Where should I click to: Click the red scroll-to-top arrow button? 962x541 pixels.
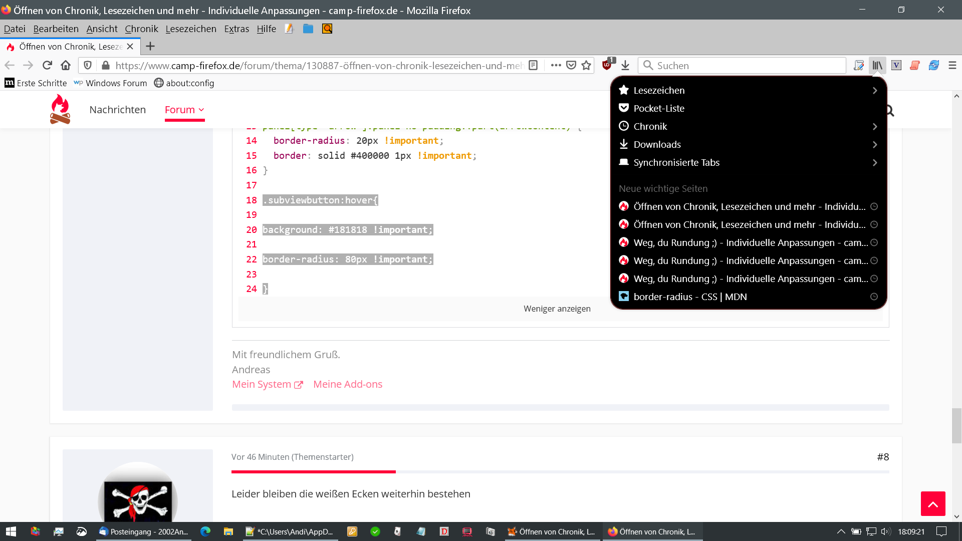932,504
